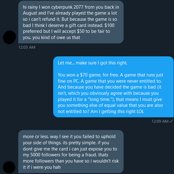Screen dimensions: 174x174
Task: Click the first message starting "hi rainy"
Action: pos(71,22)
